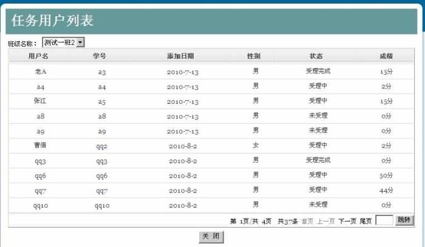Click the 性别 column header
Image resolution: width=425 pixels, height=247 pixels.
254,56
